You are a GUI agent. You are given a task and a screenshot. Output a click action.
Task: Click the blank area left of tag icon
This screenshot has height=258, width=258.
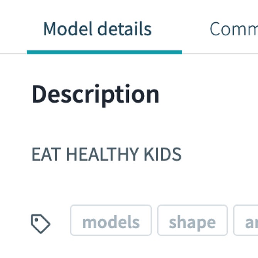(15, 224)
